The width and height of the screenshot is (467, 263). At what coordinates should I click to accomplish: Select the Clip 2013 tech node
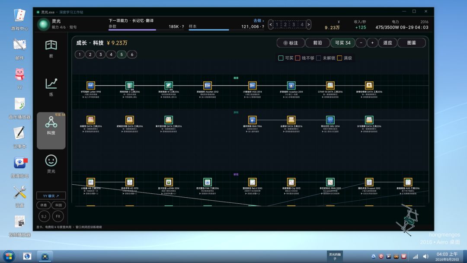pyautogui.click(x=291, y=182)
